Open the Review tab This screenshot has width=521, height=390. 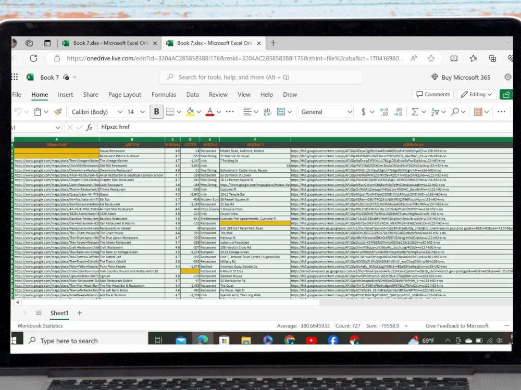218,95
